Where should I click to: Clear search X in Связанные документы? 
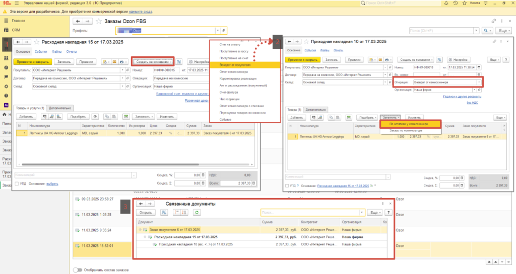(x=362, y=213)
